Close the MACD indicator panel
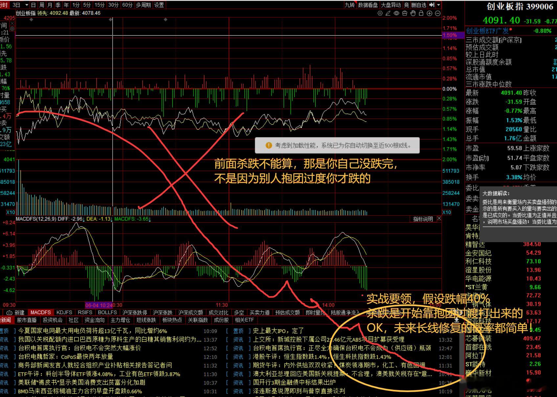 pyautogui.click(x=439, y=219)
